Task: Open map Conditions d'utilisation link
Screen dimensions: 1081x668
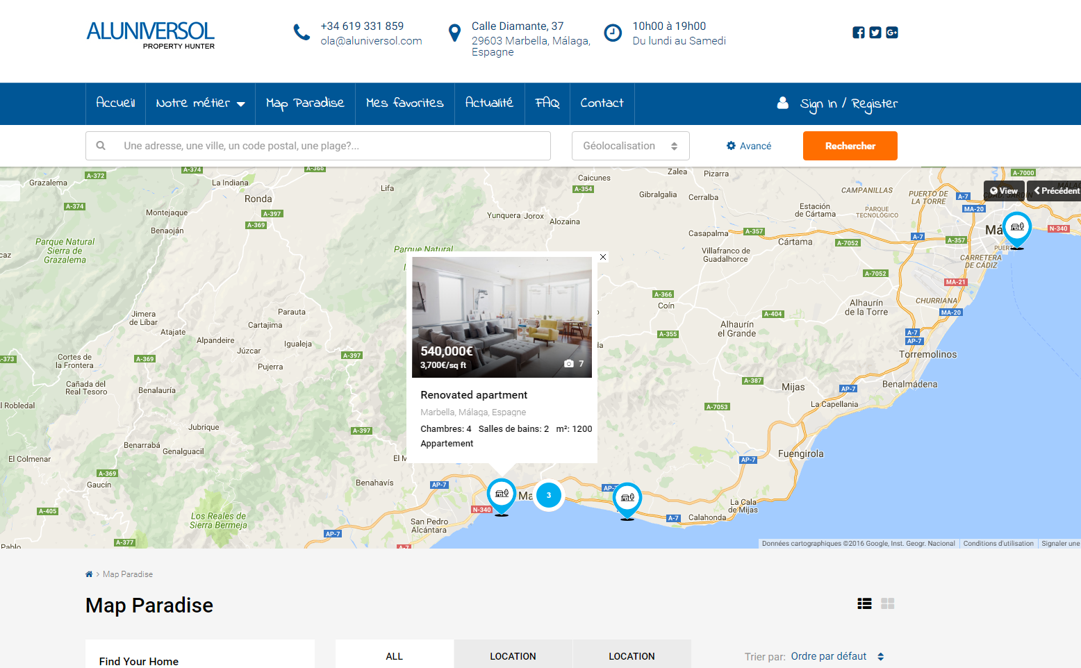Action: tap(998, 544)
